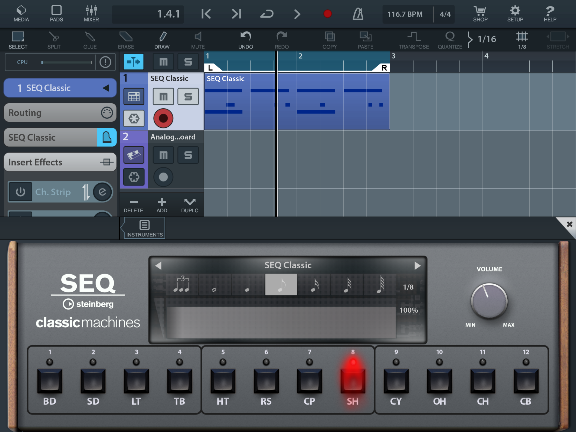Disarm record on SEQ Classic track

163,118
